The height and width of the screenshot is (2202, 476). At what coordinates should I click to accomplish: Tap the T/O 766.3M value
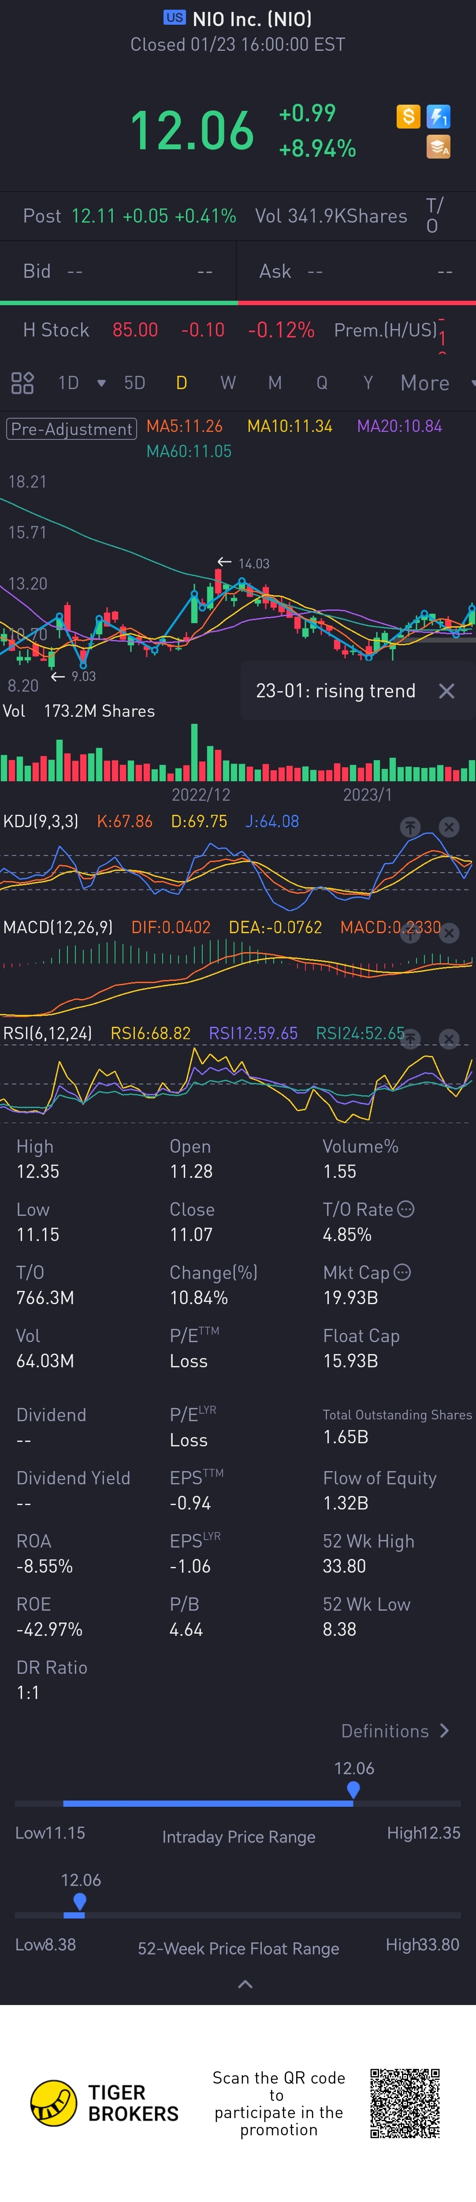pyautogui.click(x=45, y=1298)
